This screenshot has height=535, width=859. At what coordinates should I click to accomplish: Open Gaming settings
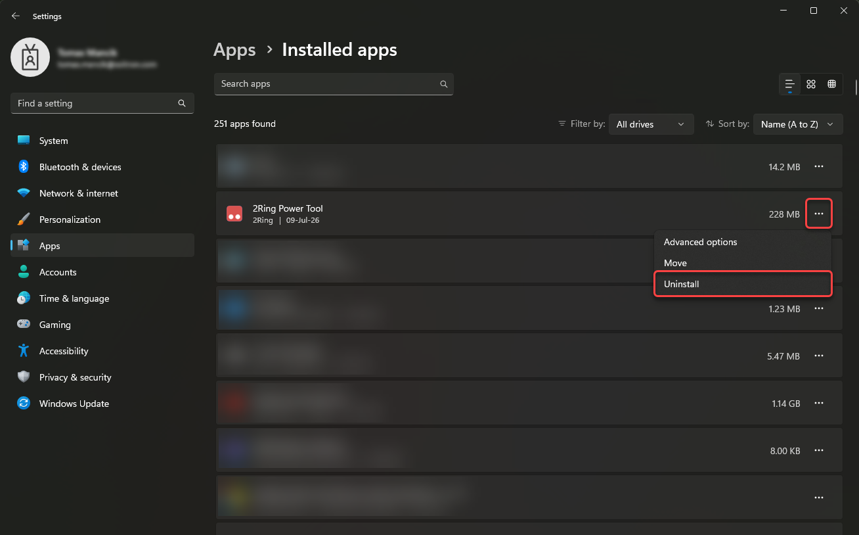point(102,325)
